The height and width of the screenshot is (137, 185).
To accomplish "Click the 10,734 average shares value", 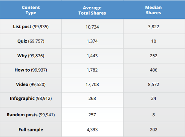I will 92,27.
